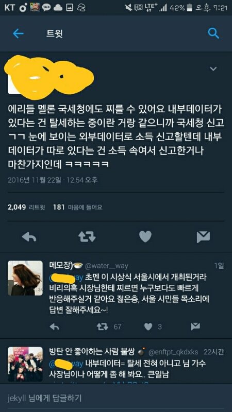Go back using the blue arrow

(18, 33)
